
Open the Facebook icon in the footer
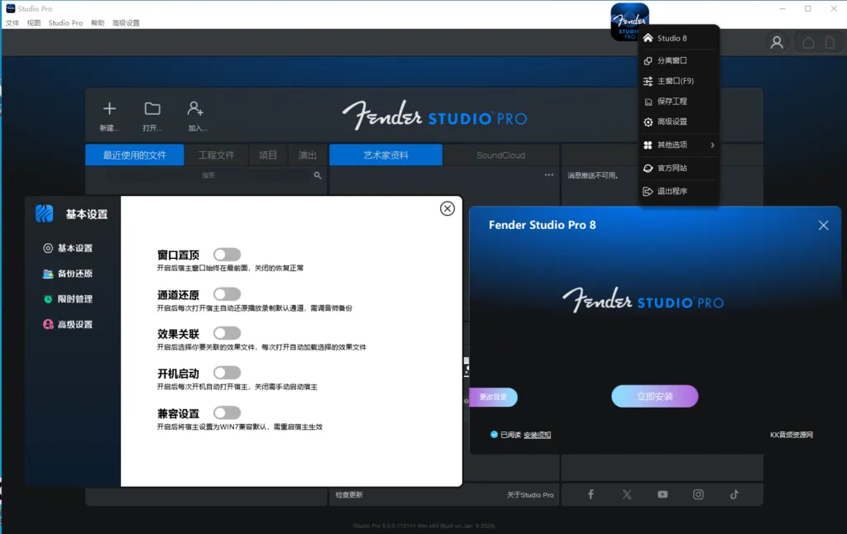coord(591,494)
